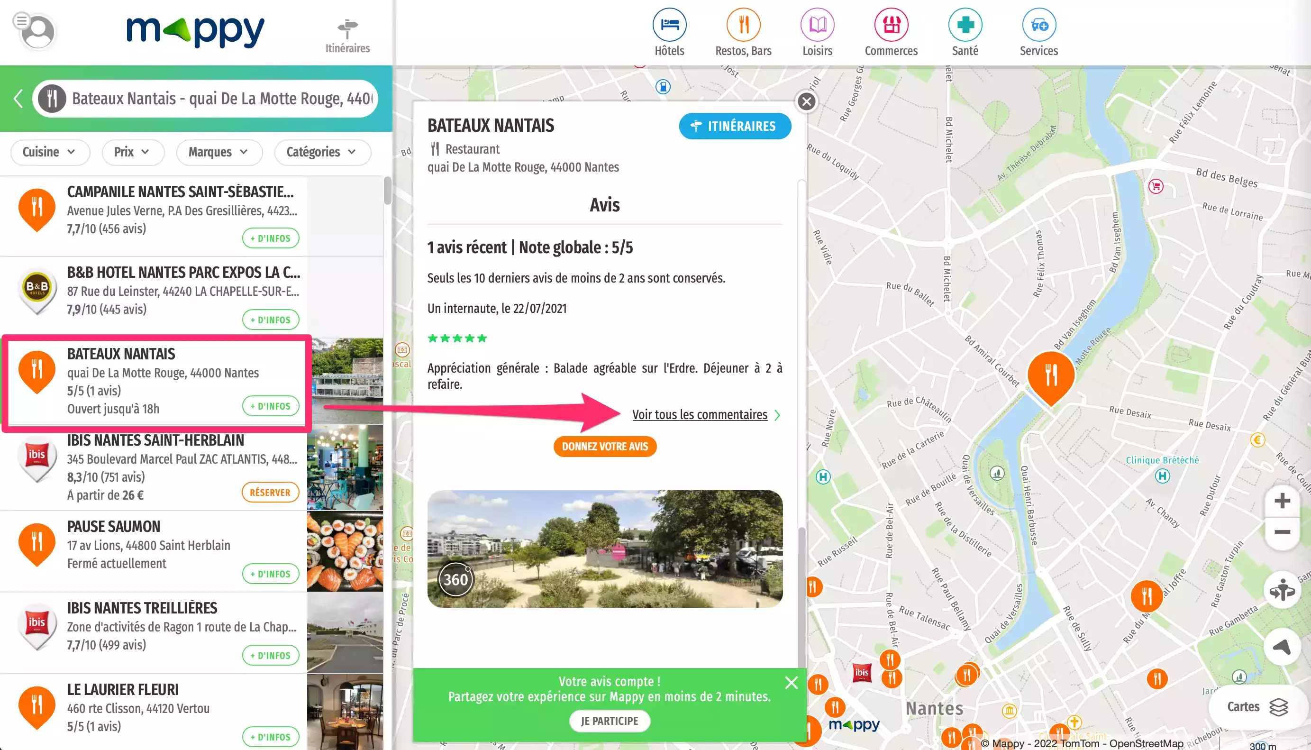
Task: Close the Bateaux Nantais detail panel
Action: (806, 101)
